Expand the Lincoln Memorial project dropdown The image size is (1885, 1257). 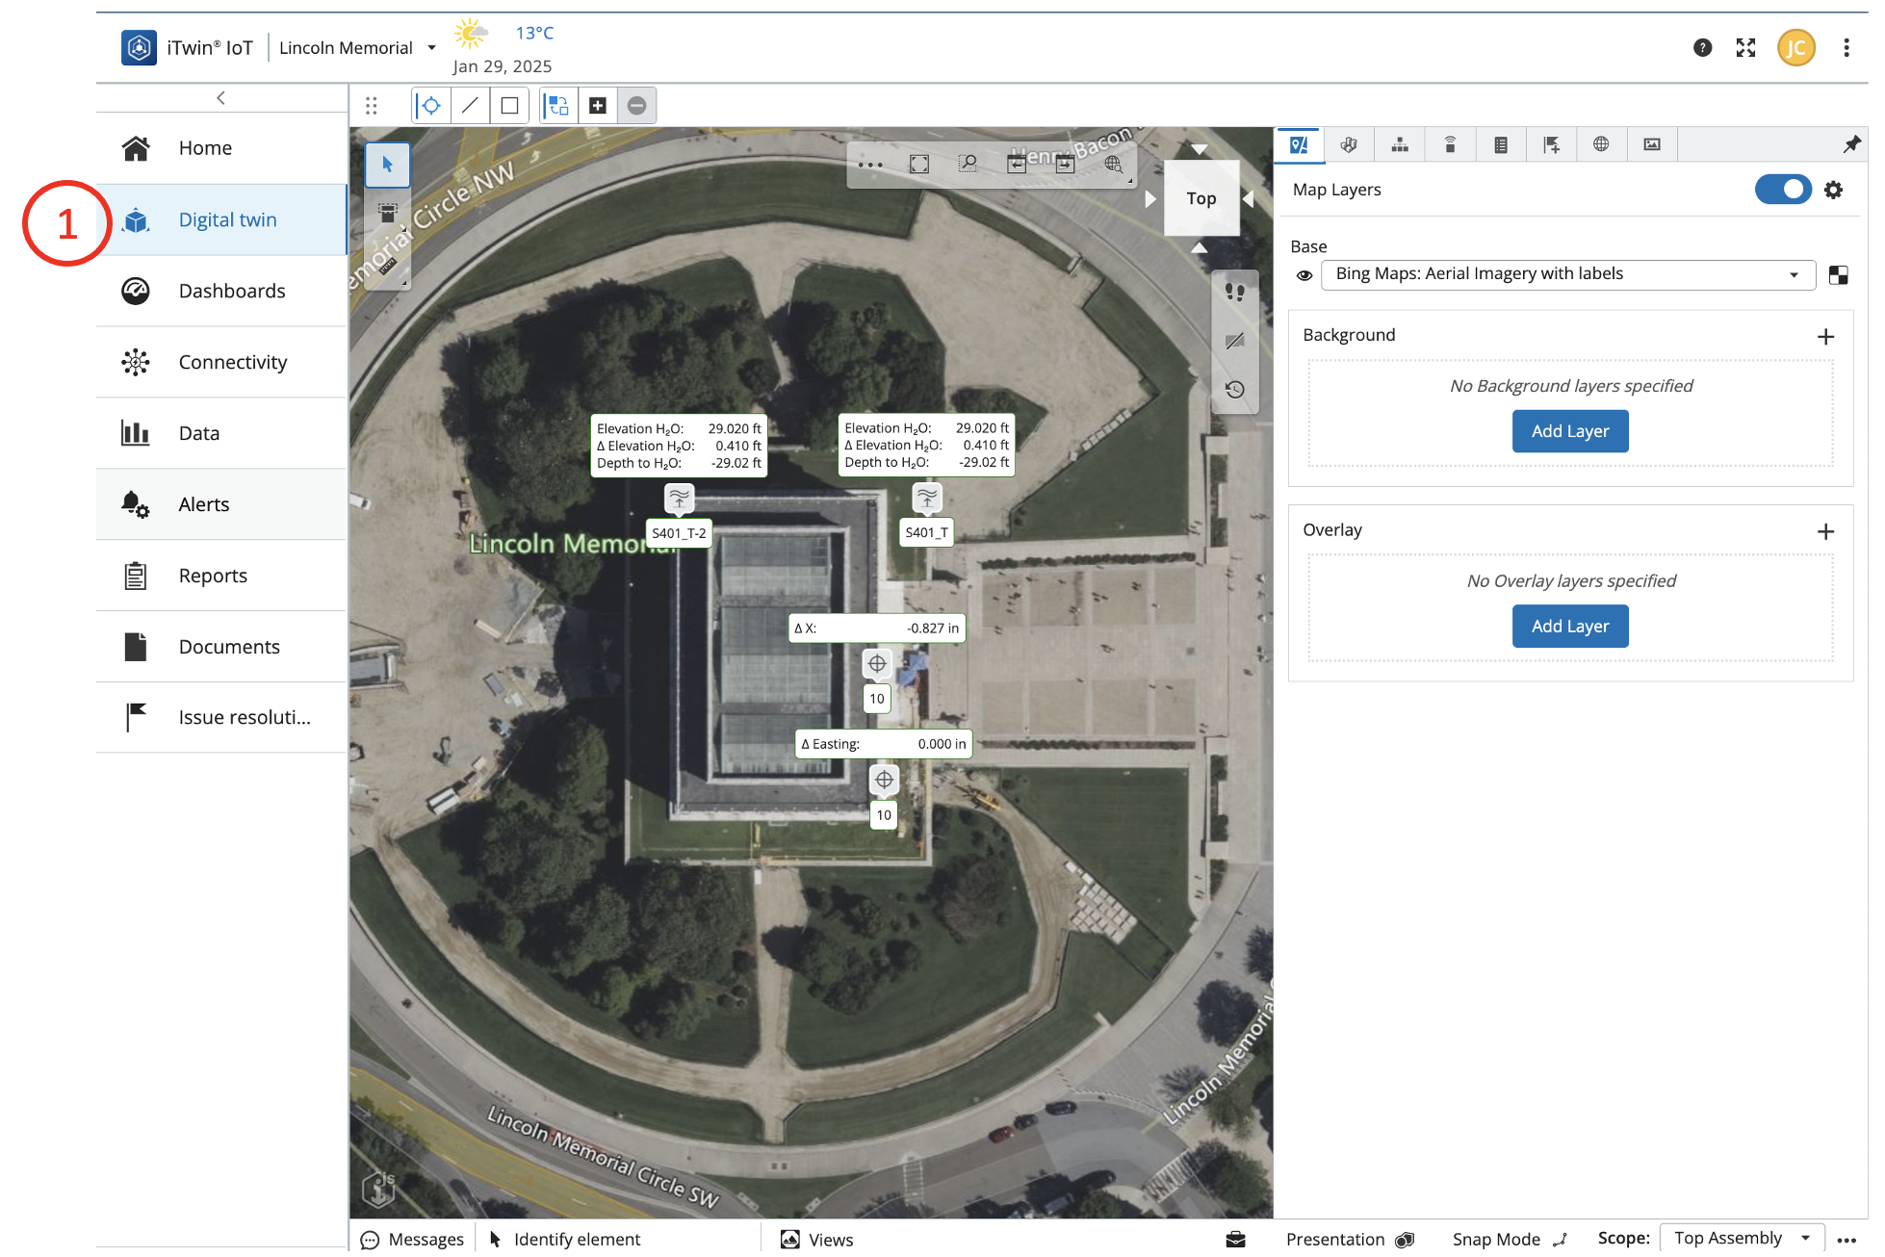(431, 48)
